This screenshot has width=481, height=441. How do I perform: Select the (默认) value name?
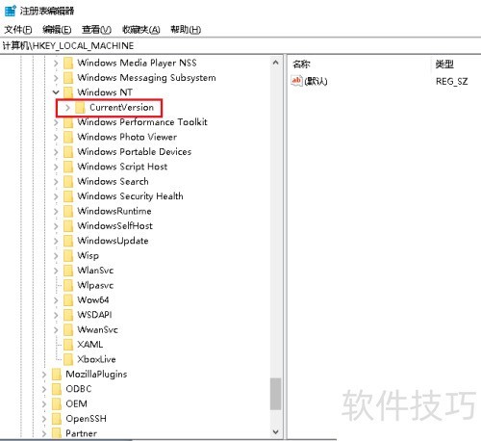pyautogui.click(x=316, y=81)
